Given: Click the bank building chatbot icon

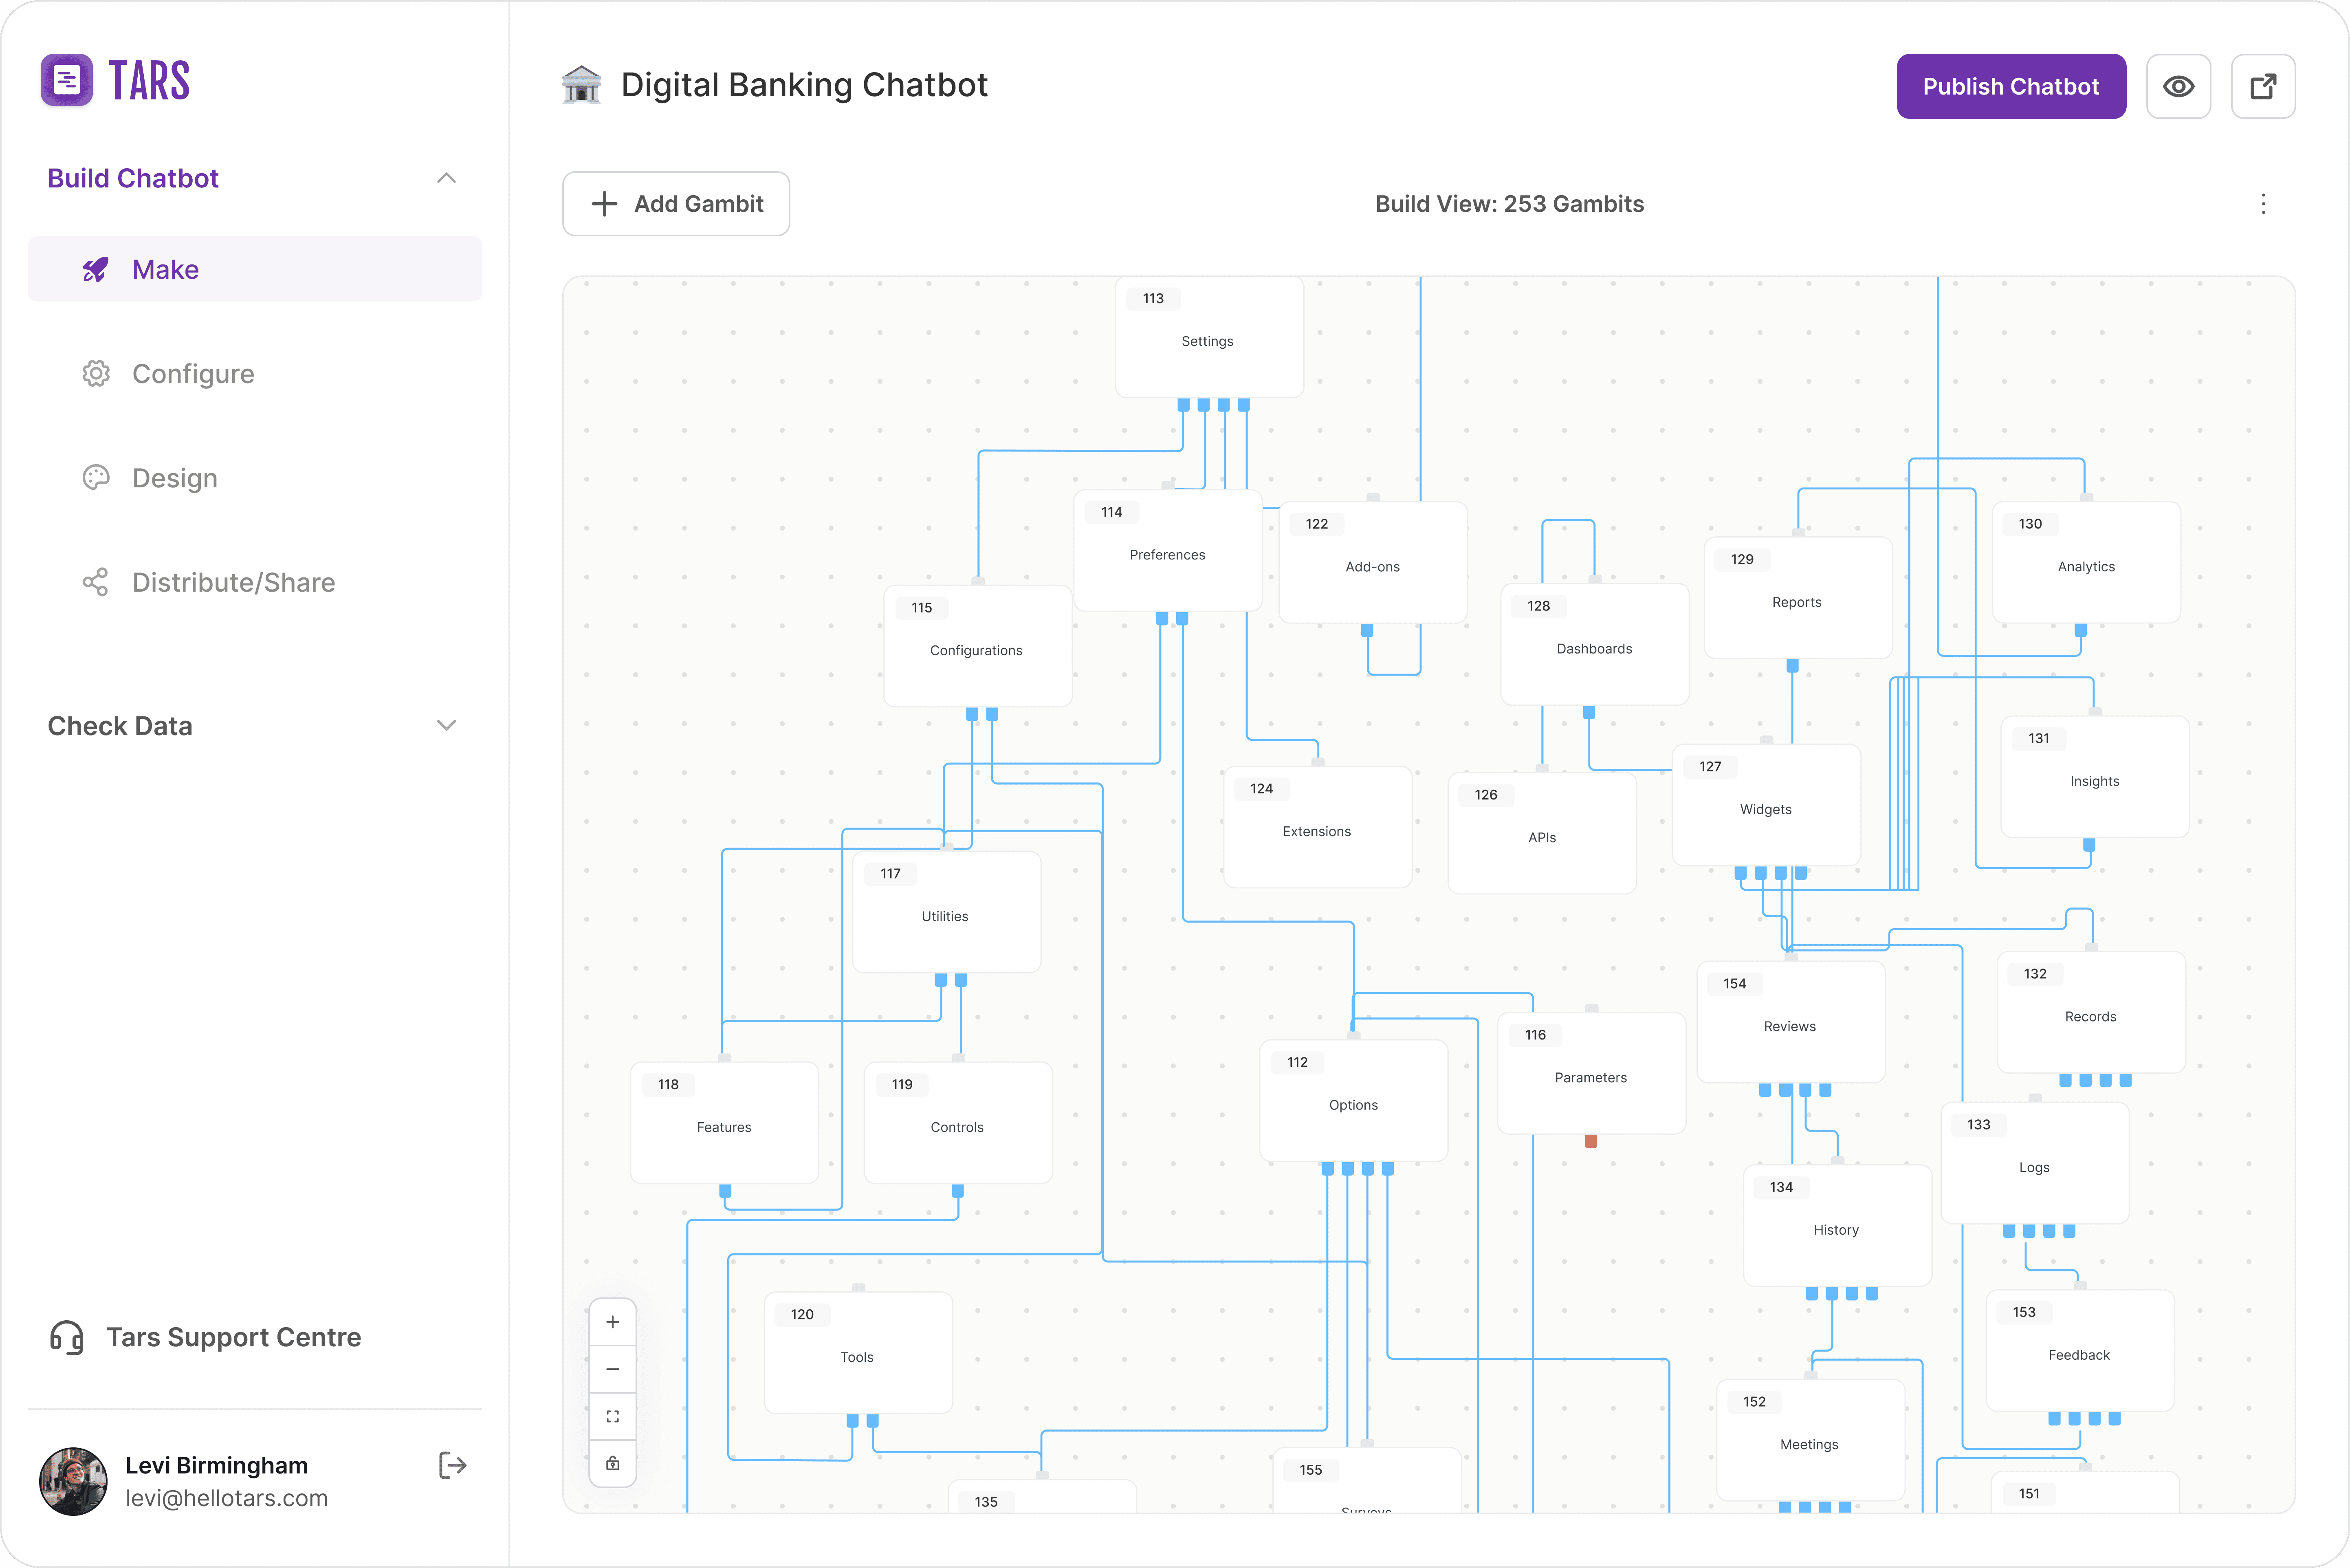Looking at the screenshot, I should (582, 85).
